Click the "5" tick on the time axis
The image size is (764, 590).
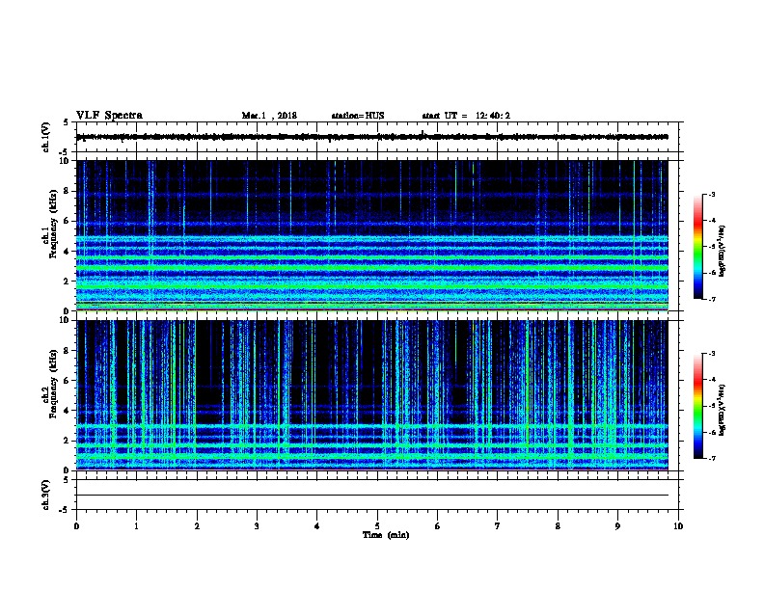pyautogui.click(x=377, y=526)
